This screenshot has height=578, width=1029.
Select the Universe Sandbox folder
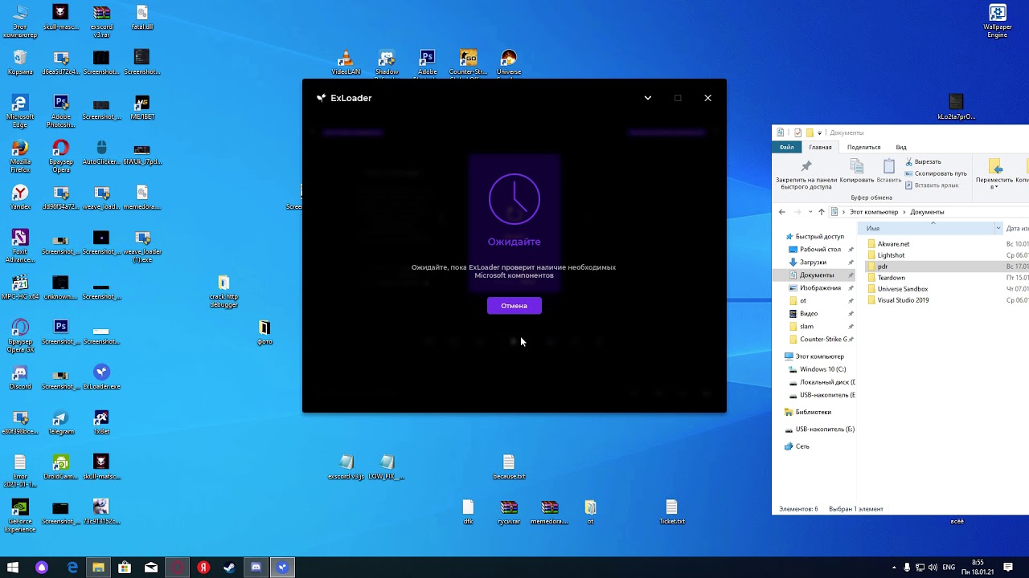[x=897, y=289]
